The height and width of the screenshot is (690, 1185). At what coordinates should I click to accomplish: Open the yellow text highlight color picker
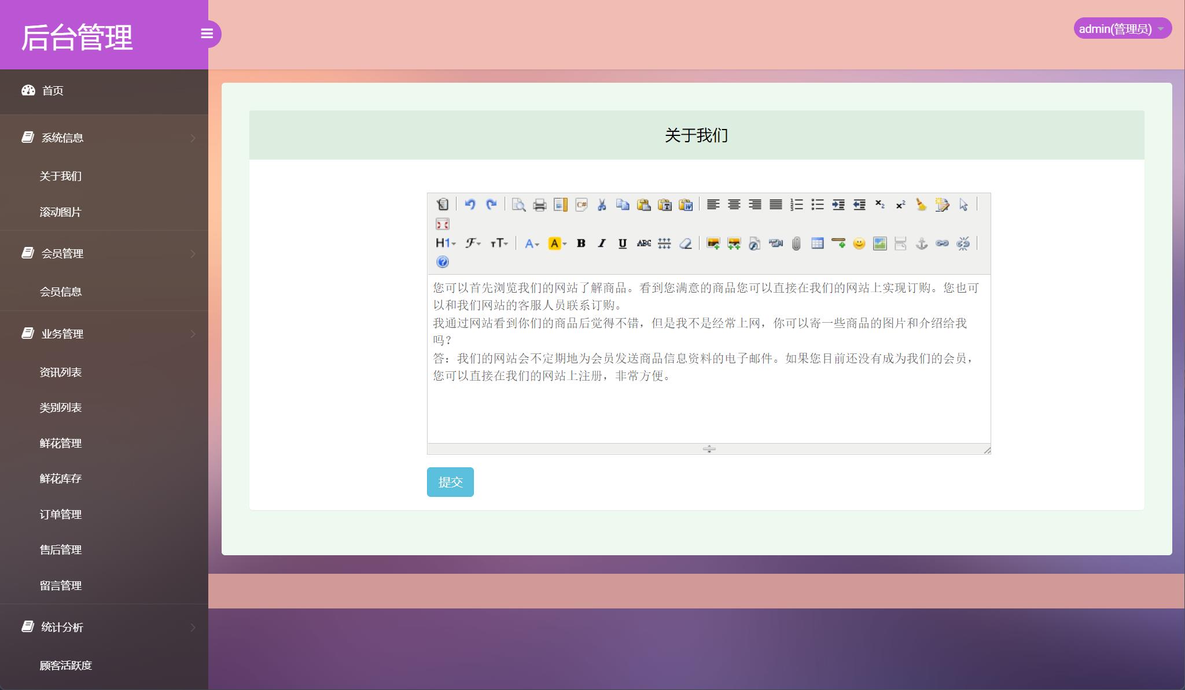tap(557, 243)
